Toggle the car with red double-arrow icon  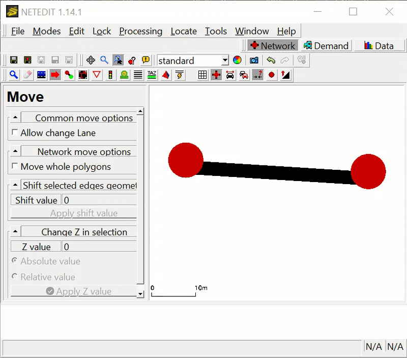(230, 75)
